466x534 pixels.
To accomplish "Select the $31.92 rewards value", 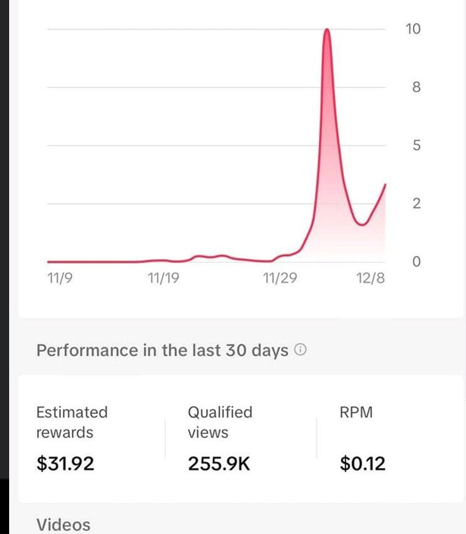I will (x=65, y=464).
